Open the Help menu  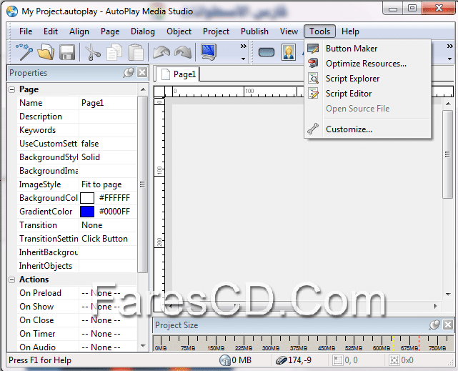pyautogui.click(x=350, y=31)
